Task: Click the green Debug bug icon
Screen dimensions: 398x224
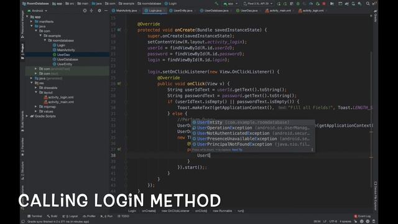Action: pos(298,4)
